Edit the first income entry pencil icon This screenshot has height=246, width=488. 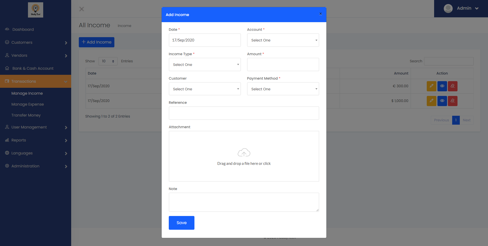tap(431, 86)
